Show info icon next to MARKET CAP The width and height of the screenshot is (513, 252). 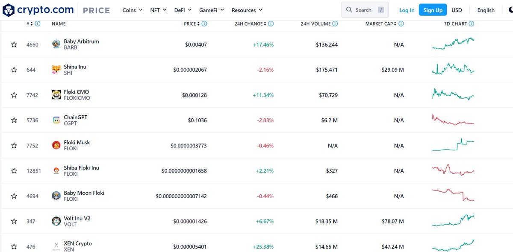pos(401,24)
